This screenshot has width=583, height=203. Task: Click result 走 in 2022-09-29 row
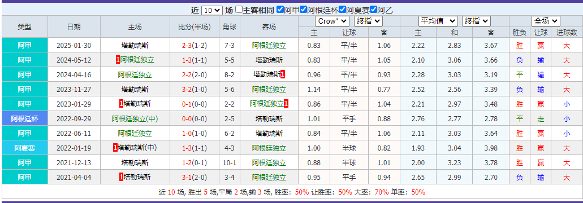click(541, 119)
